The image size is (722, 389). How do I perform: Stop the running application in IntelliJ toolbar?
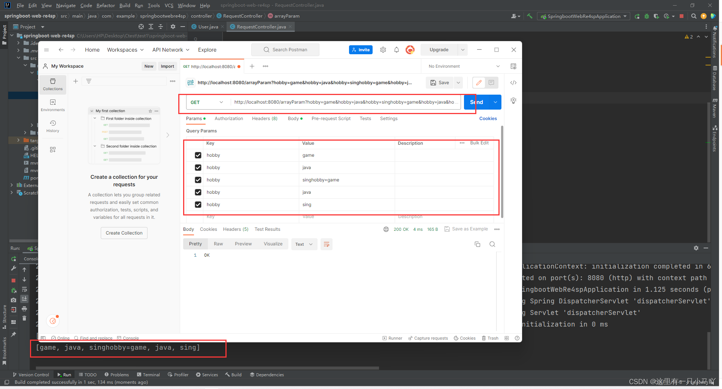[x=682, y=16]
